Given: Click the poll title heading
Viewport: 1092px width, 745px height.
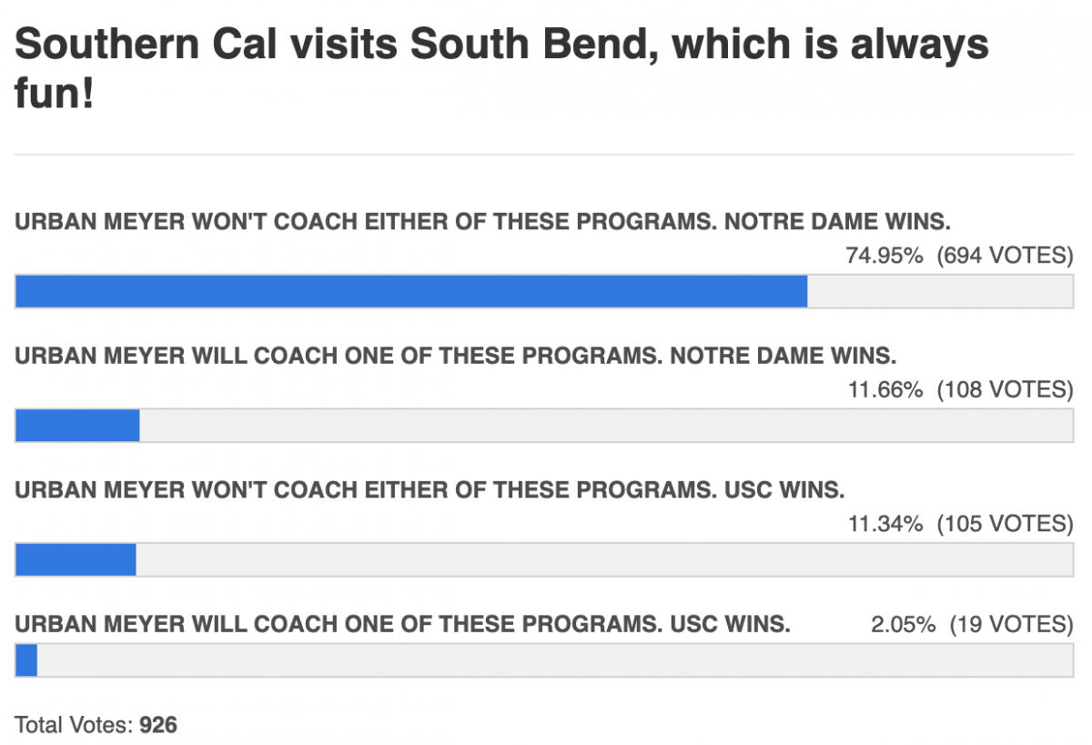Looking at the screenshot, I should 500,44.
